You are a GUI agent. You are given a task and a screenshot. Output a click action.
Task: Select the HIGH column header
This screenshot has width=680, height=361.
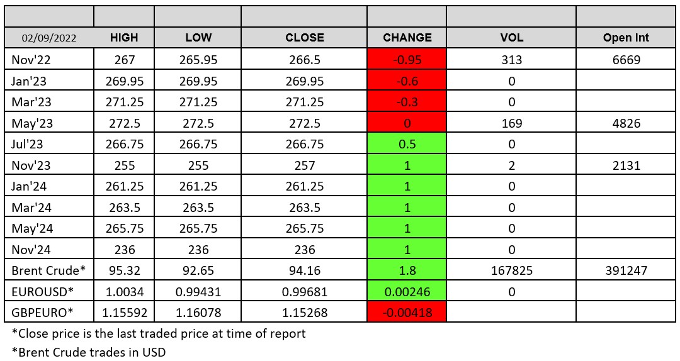pos(124,38)
